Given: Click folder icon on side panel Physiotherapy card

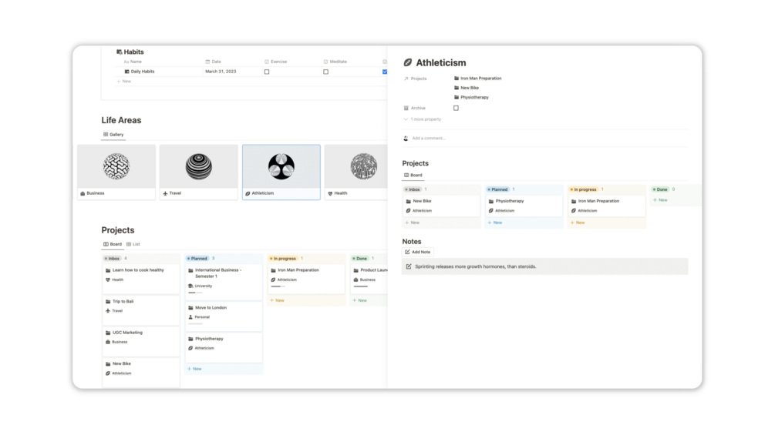Looking at the screenshot, I should 490,201.
